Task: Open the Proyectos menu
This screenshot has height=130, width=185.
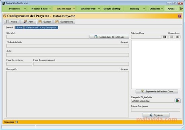Action: [14, 9]
